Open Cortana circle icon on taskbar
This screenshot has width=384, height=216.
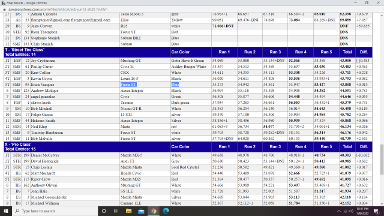click(104, 211)
